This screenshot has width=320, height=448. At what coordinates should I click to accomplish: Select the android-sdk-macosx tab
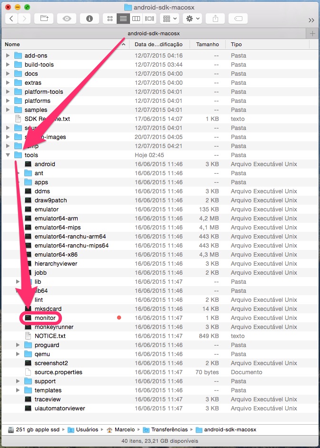tap(154, 33)
